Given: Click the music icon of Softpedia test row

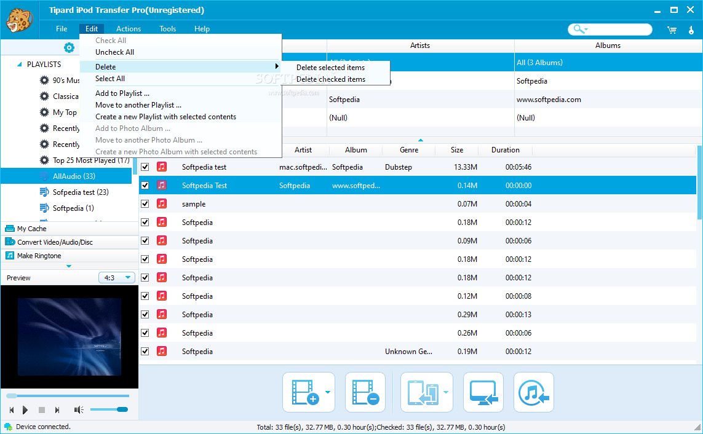Looking at the screenshot, I should click(x=162, y=167).
